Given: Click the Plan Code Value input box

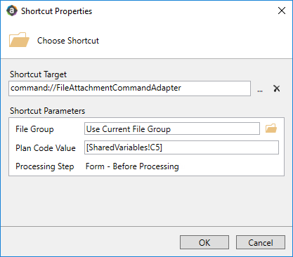Looking at the screenshot, I should pos(181,147).
